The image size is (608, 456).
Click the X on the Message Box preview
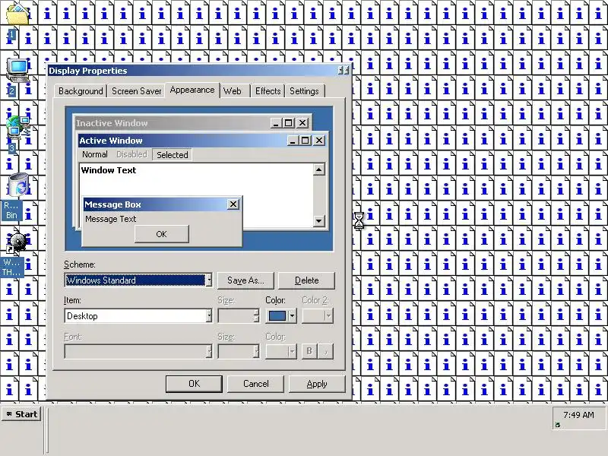[x=233, y=204]
